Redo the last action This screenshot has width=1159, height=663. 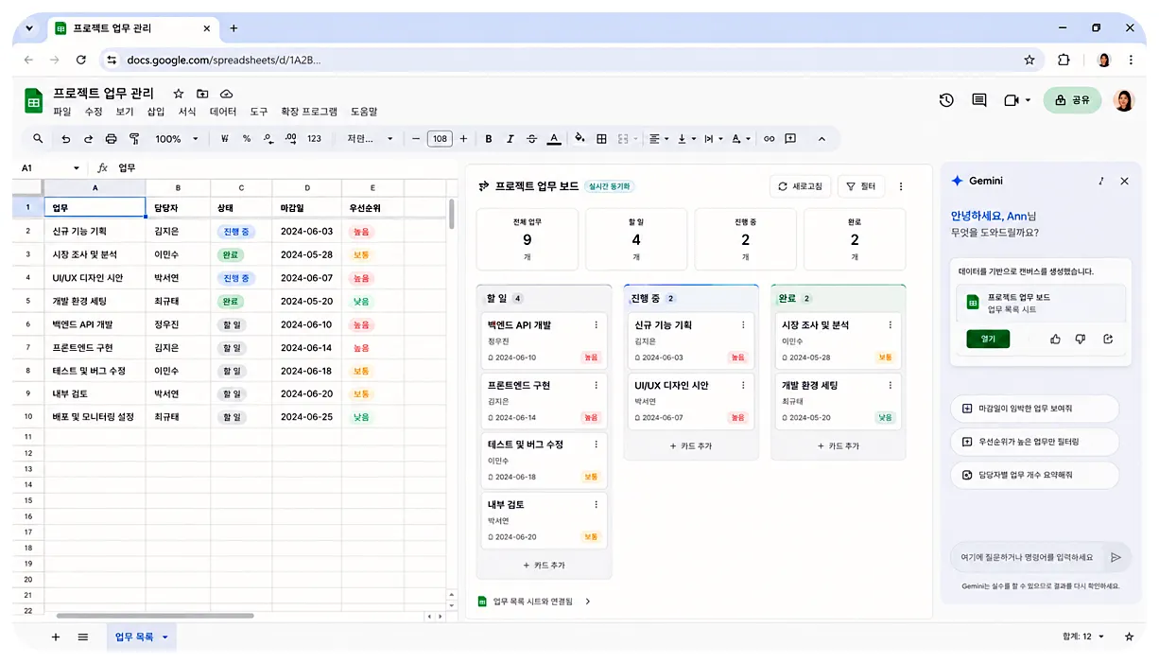click(88, 139)
